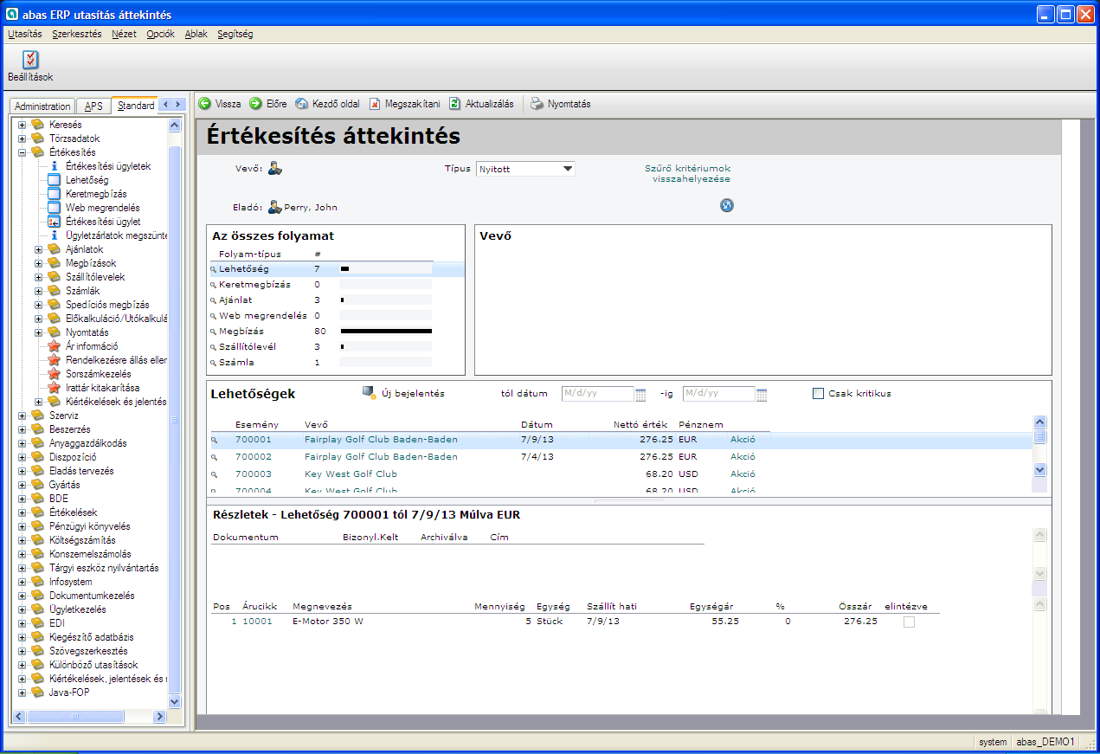Click the Új bejelentés link text
The height and width of the screenshot is (754, 1100).
click(413, 393)
